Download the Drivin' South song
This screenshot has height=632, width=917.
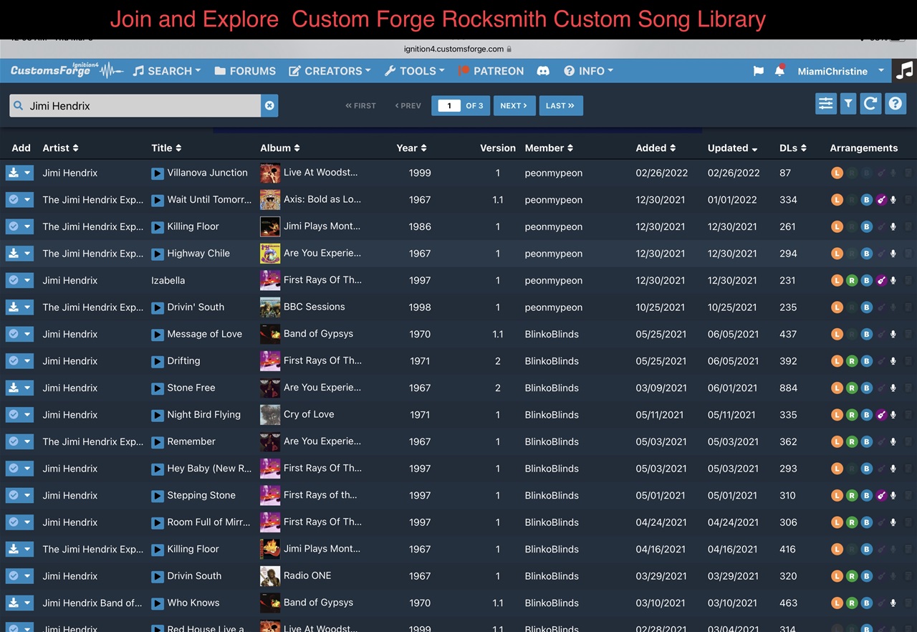click(x=13, y=307)
